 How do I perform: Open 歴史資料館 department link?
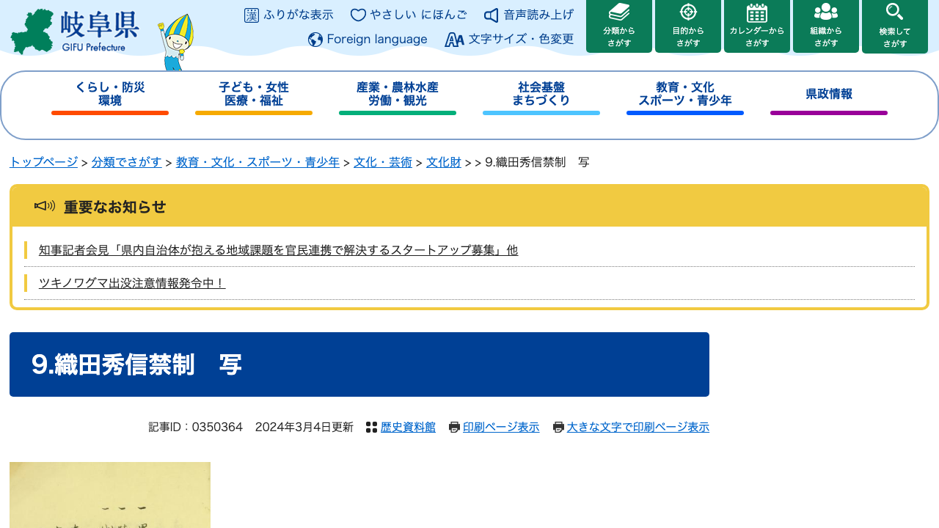pos(408,427)
